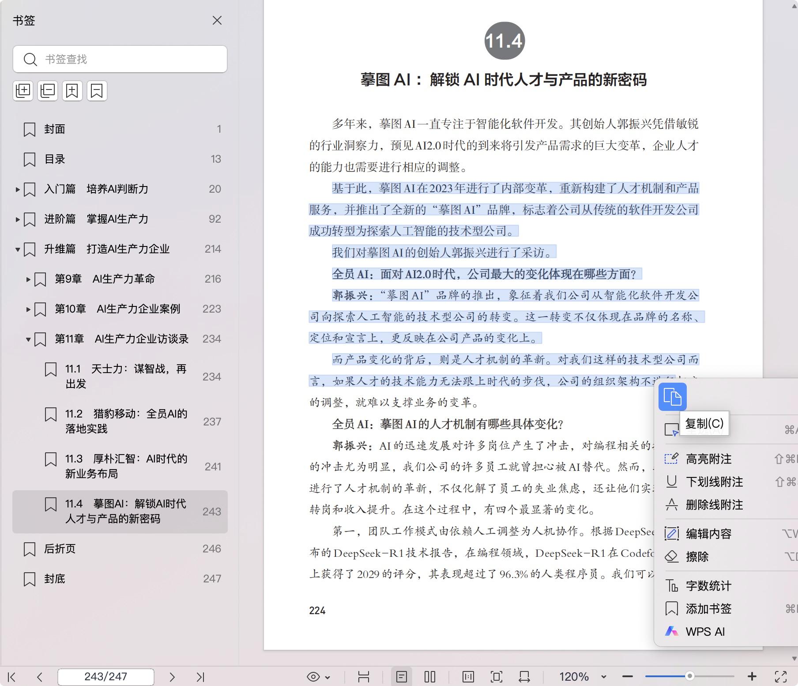
Task: Expand the 第10章 AI生产力企业案例 bookmark
Action: [x=28, y=309]
